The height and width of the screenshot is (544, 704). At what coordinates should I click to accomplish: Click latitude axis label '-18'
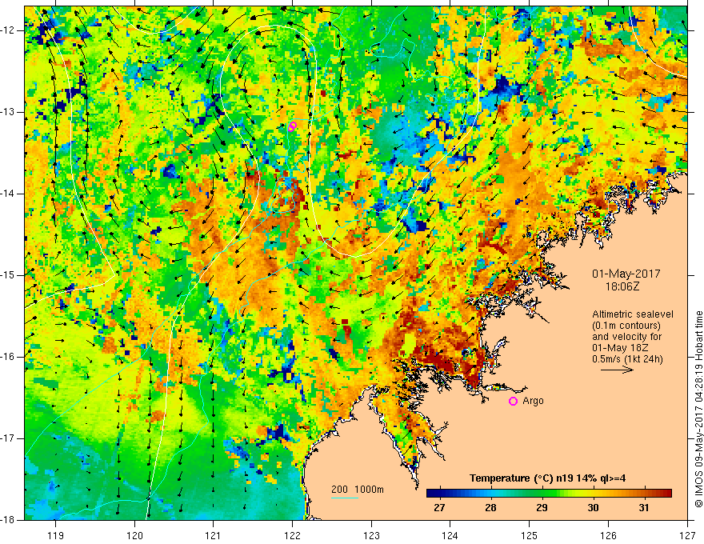point(9,520)
